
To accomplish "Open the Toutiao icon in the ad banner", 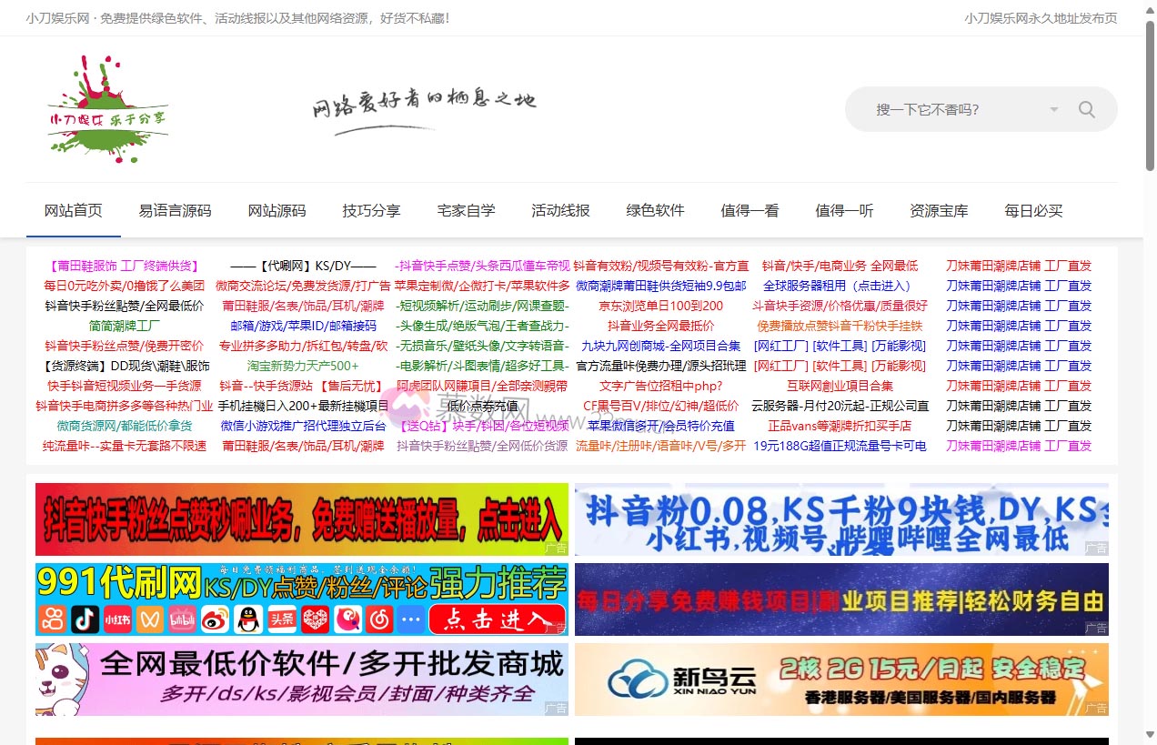I will [282, 619].
